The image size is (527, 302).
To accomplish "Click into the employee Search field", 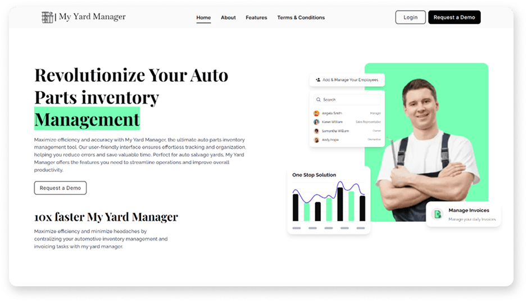I will coord(347,100).
